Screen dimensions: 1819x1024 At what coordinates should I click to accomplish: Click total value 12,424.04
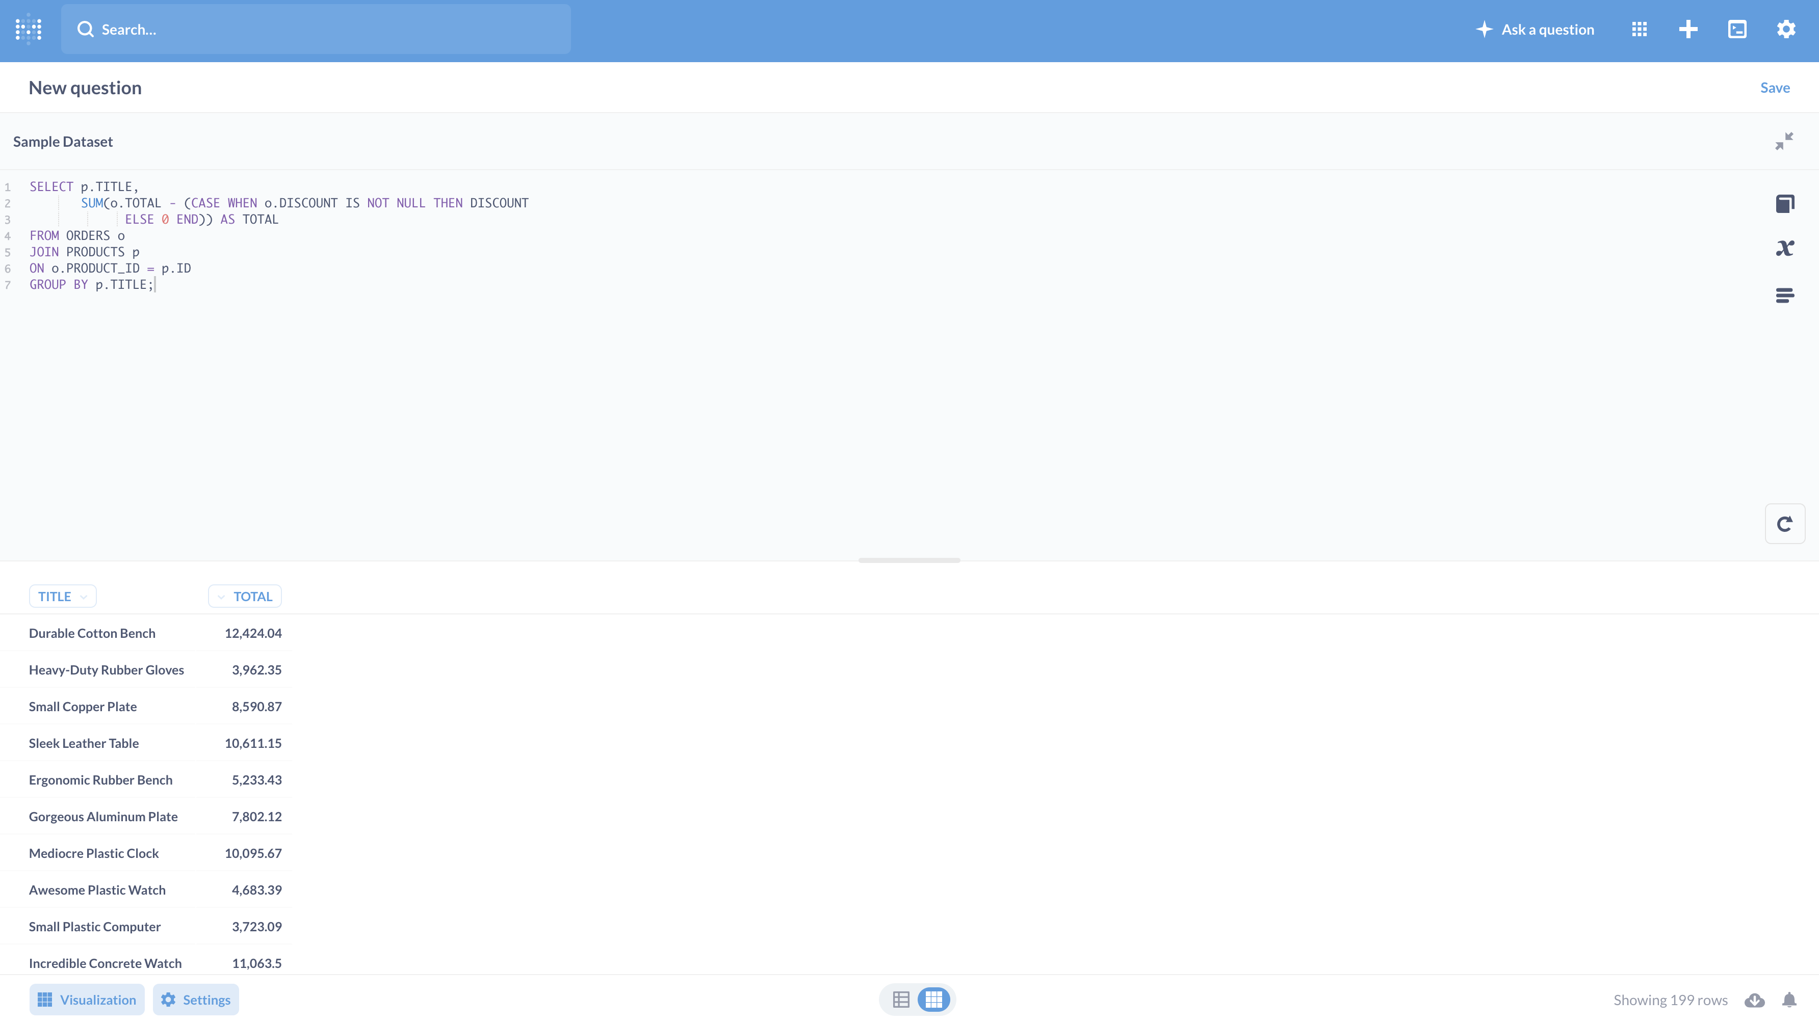(x=253, y=633)
